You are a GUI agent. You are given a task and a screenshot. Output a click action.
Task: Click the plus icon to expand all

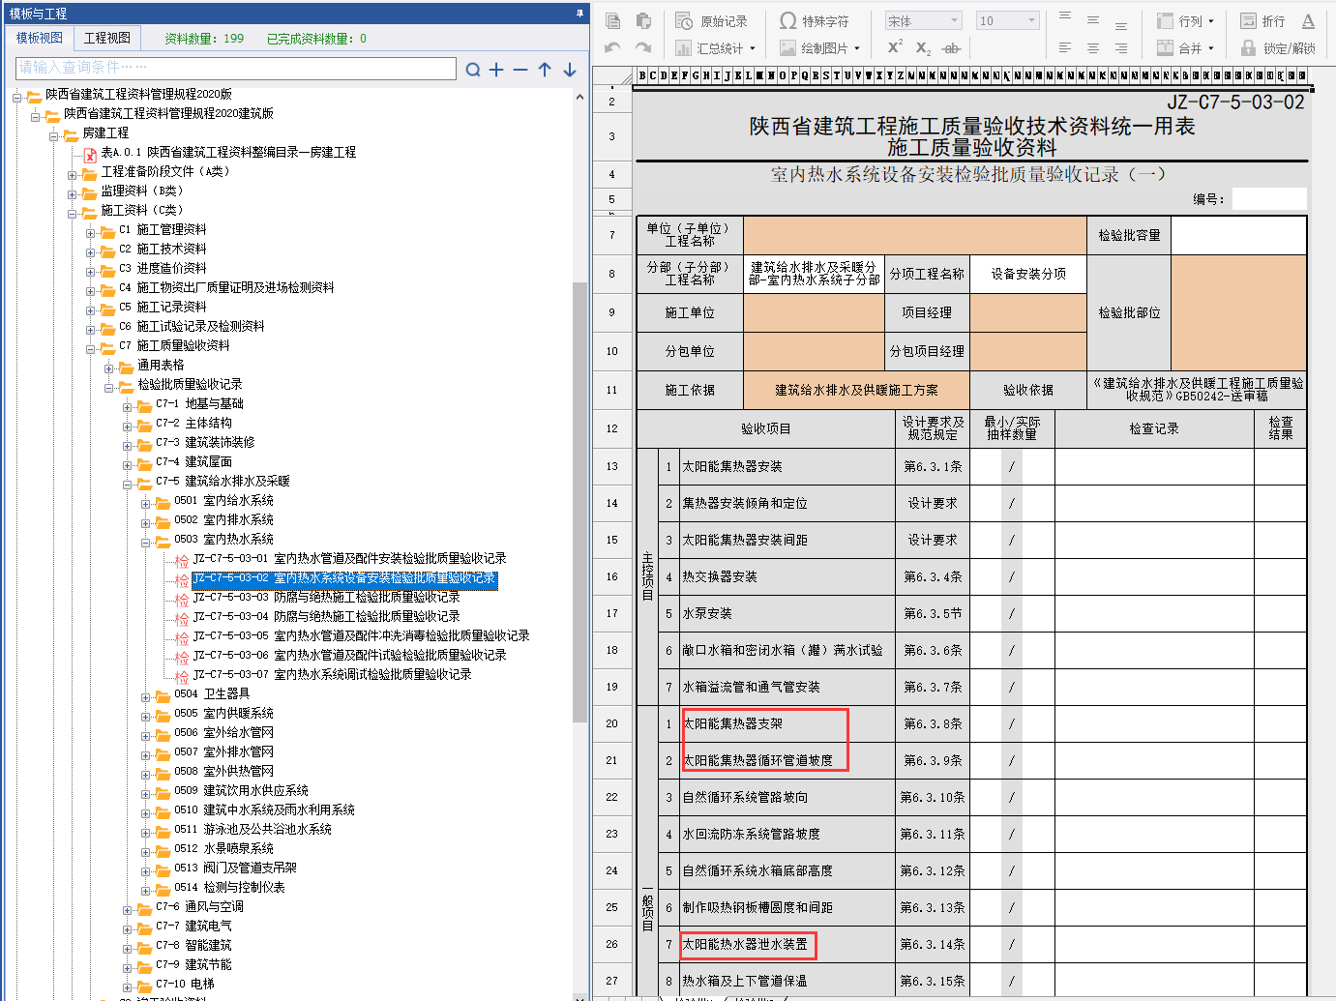pos(496,70)
